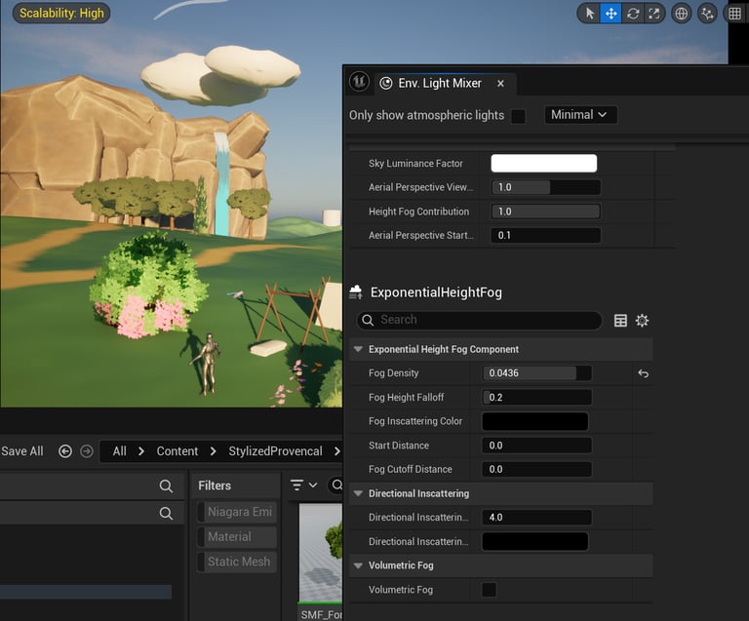Viewport: 749px width, 621px height.
Task: Close the Env. Light Mixer tab
Action: click(x=500, y=84)
